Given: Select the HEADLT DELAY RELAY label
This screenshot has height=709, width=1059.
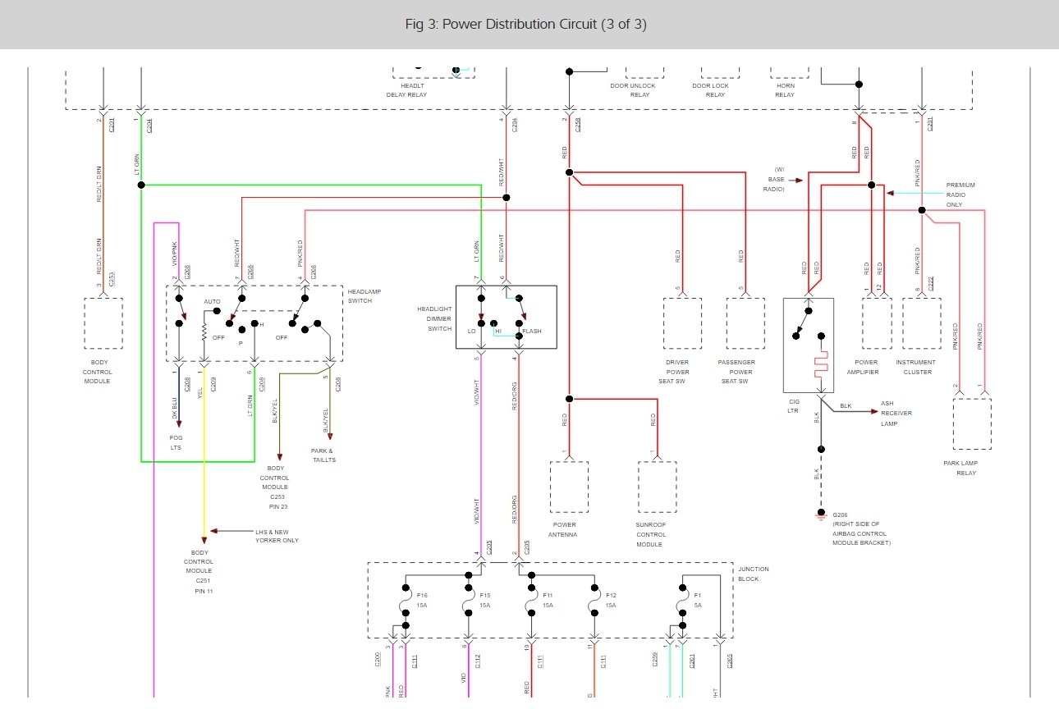Looking at the screenshot, I should [406, 89].
